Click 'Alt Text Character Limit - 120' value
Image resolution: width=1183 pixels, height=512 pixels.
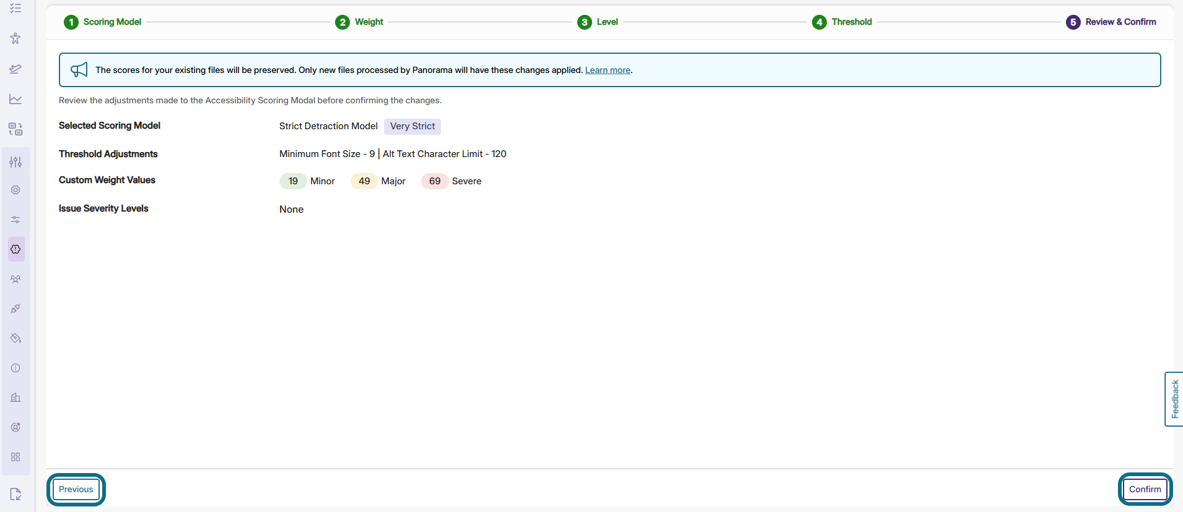tap(445, 154)
